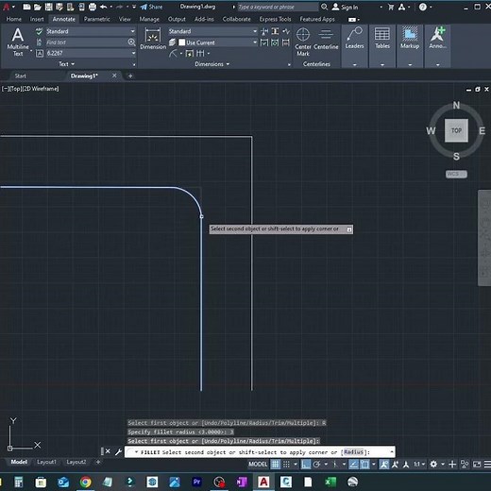Click the Undo arrow icon

[x=104, y=7]
